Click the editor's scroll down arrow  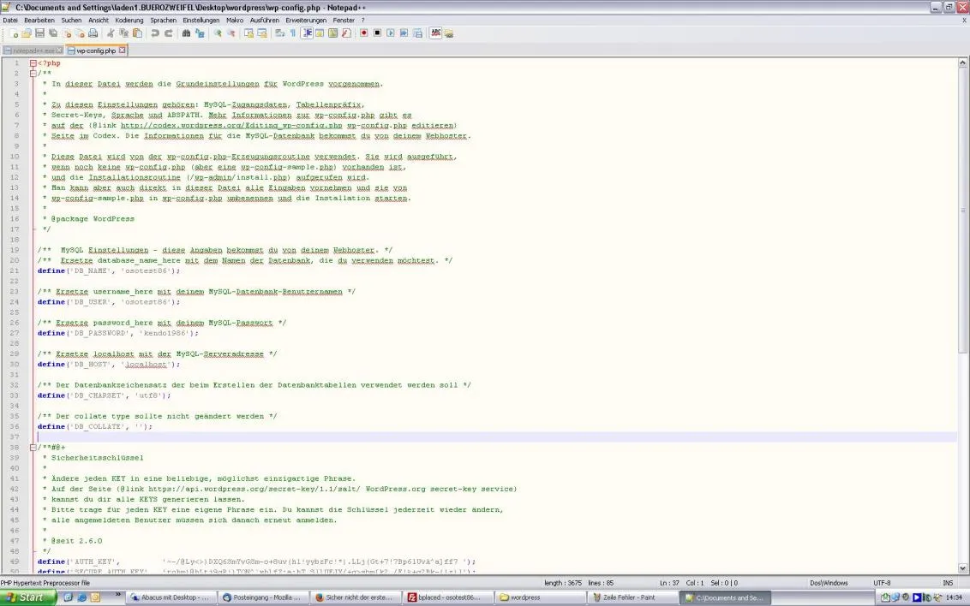pyautogui.click(x=962, y=568)
